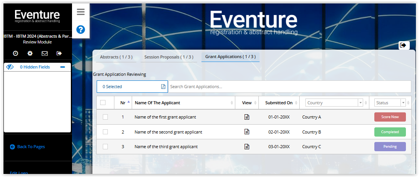This screenshot has height=177, width=419.
Task: Sort by Submitted On column header
Action: click(279, 103)
